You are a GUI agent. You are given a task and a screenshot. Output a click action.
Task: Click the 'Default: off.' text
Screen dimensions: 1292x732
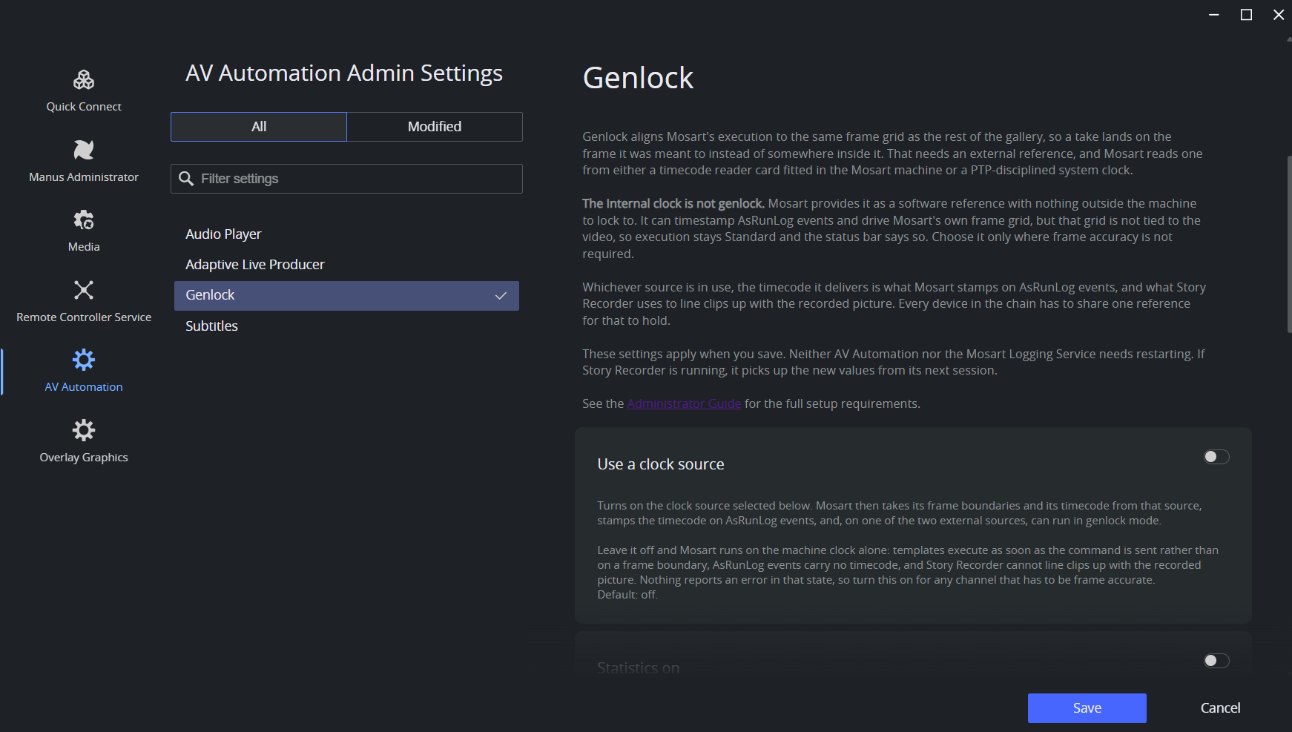627,595
